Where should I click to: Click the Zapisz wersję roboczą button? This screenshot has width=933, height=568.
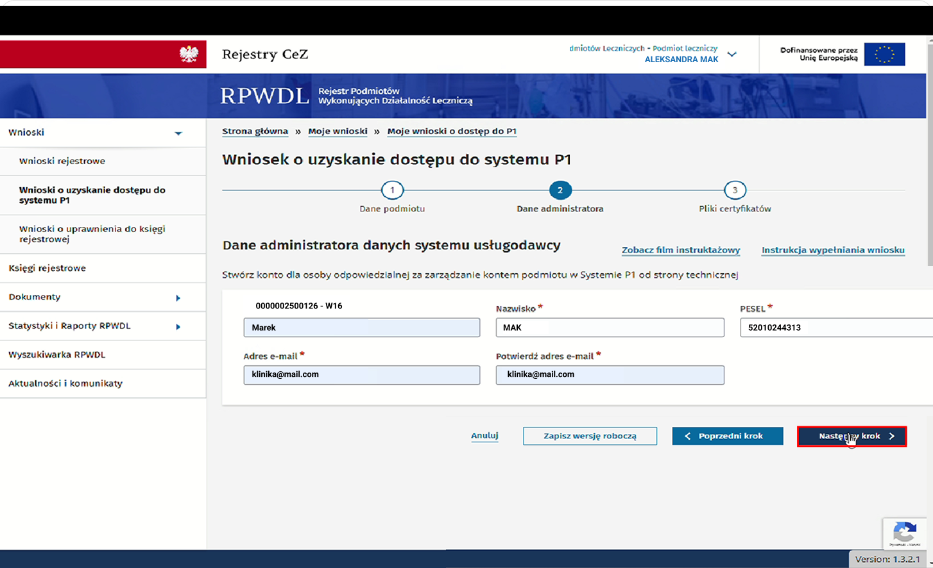click(x=589, y=436)
